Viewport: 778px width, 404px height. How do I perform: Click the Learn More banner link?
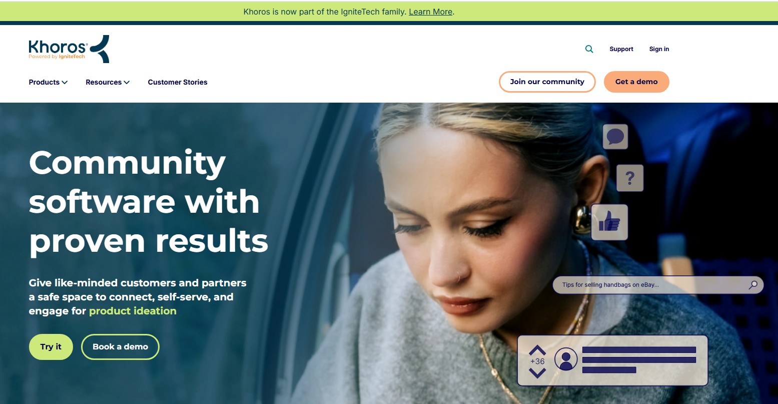[x=430, y=12]
